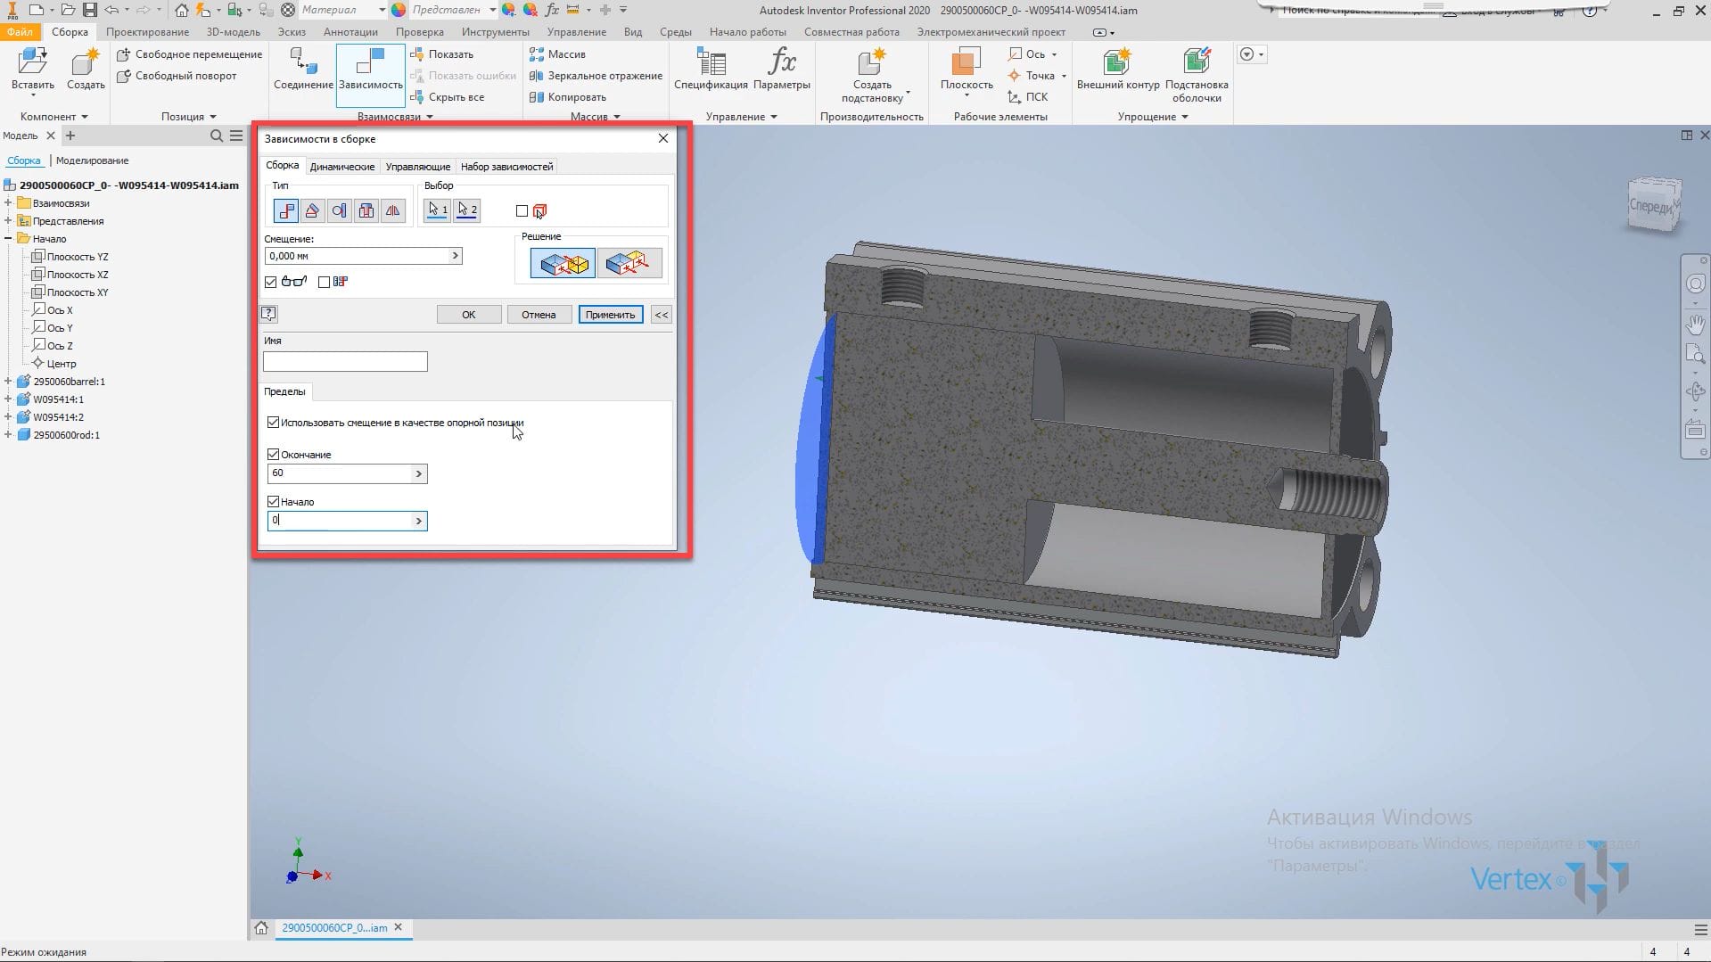Click Свободный поворот tool
The image size is (1711, 962).
pyautogui.click(x=177, y=76)
